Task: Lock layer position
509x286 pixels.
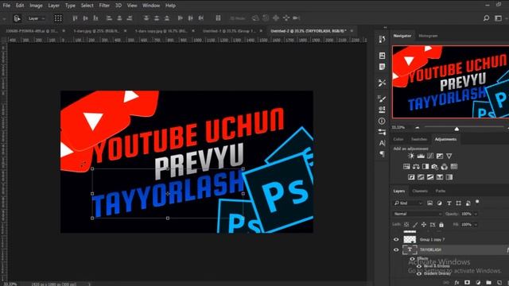Action: (x=424, y=224)
